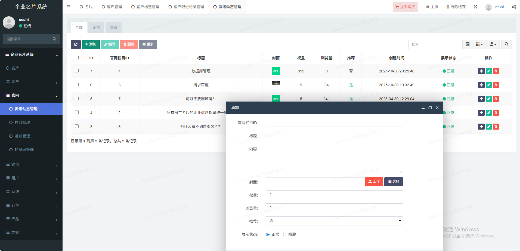Expand the 钱包 sidebar menu
Viewport: 520px width, 251px height.
click(x=31, y=164)
